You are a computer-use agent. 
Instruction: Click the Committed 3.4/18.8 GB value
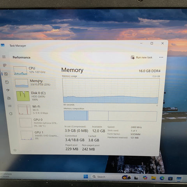[75, 140]
